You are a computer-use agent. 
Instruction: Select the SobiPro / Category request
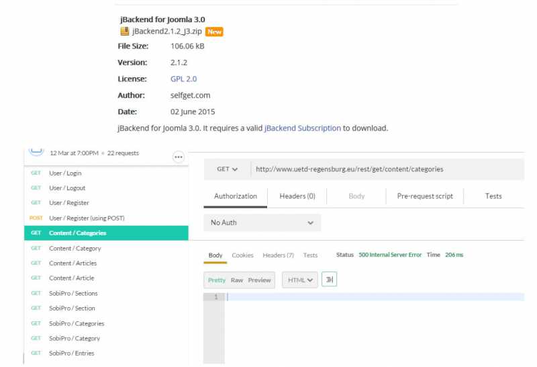coord(106,338)
